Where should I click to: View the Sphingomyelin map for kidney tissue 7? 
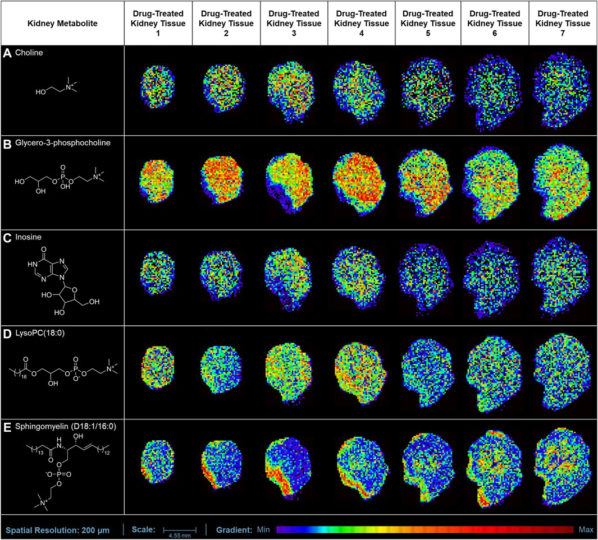[x=562, y=467]
